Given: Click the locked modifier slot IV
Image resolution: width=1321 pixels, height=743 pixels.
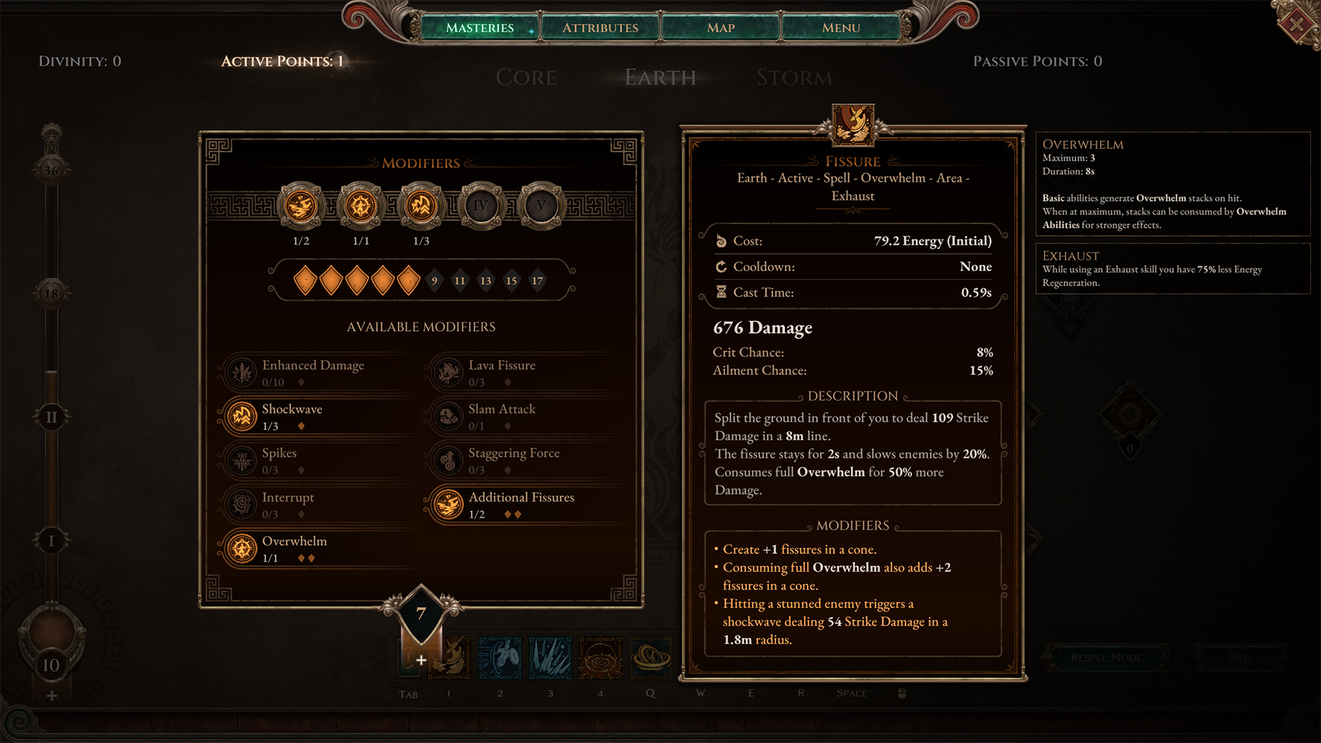Looking at the screenshot, I should pyautogui.click(x=481, y=206).
